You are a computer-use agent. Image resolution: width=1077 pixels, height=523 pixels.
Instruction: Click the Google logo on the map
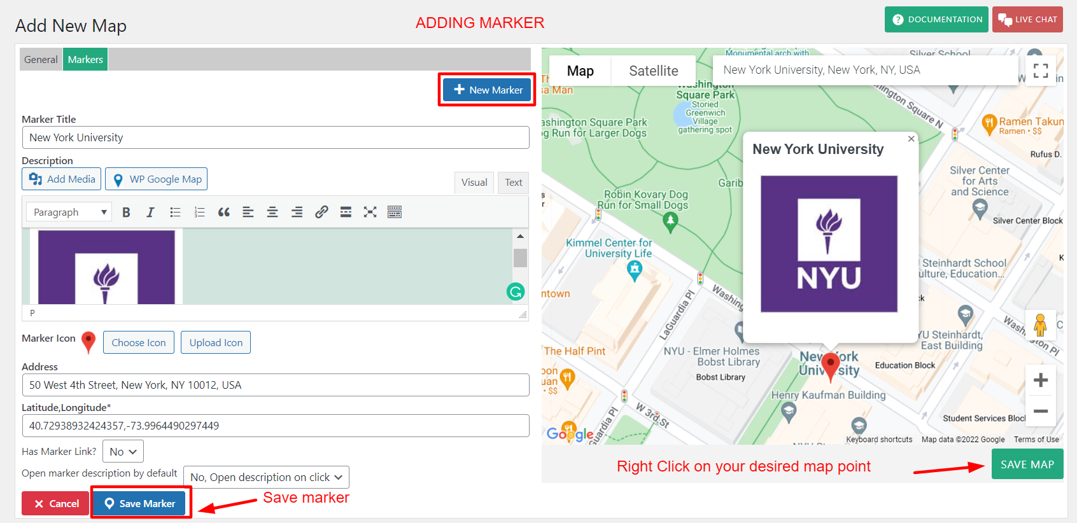(x=570, y=433)
